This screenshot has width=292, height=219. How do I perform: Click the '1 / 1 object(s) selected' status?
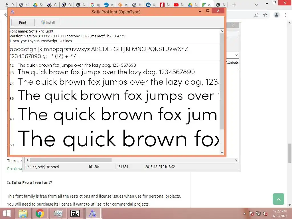click(42, 167)
